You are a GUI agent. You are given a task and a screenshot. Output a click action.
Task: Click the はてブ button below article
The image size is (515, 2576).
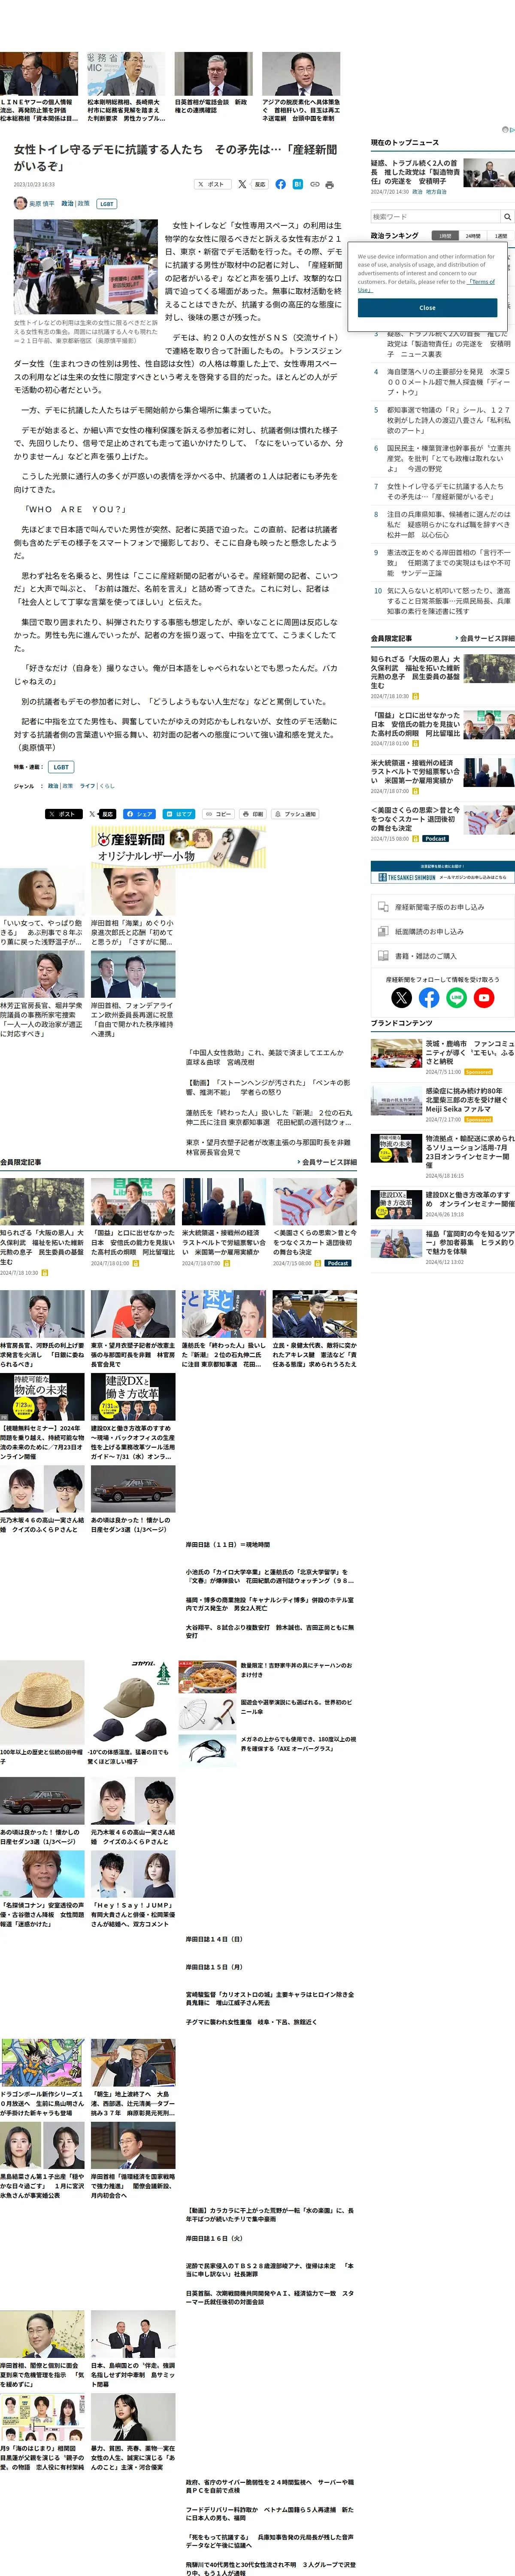point(180,814)
